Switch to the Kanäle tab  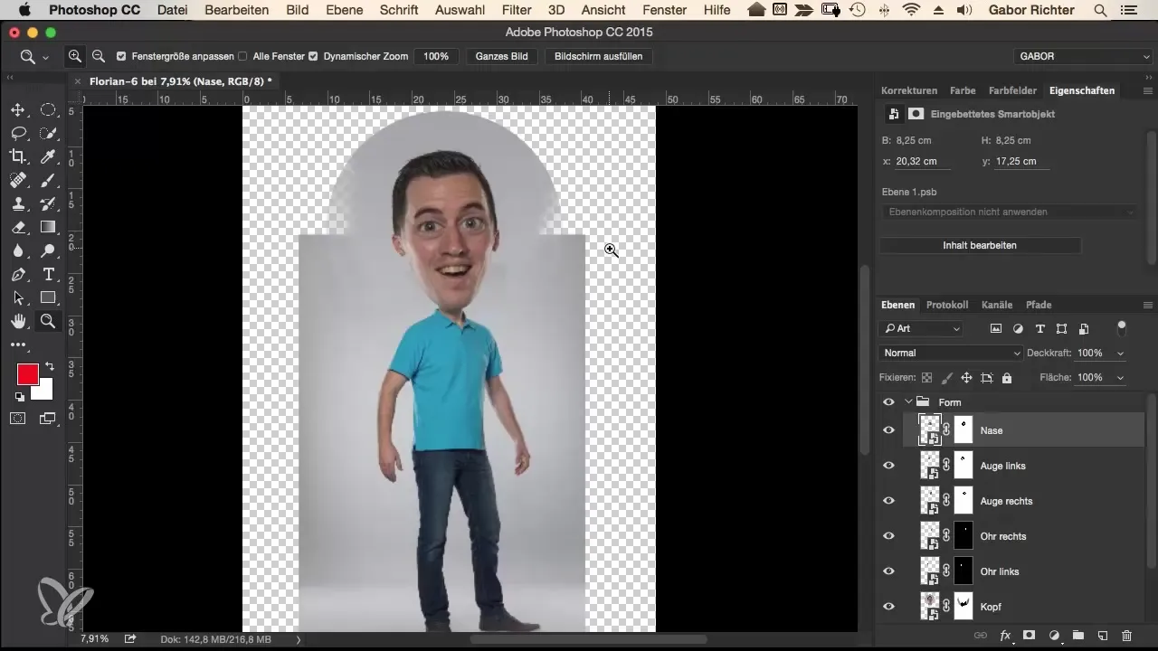pyautogui.click(x=997, y=306)
